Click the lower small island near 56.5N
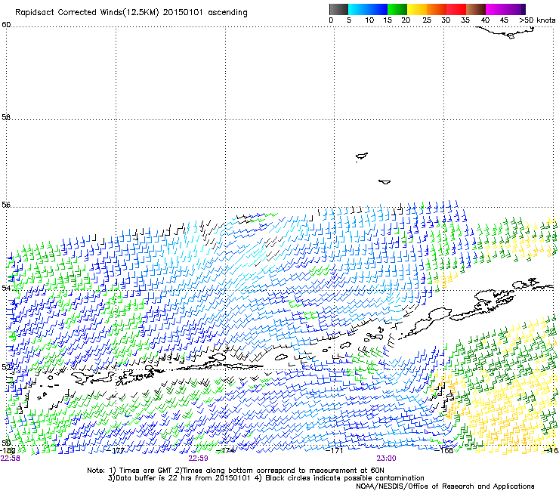 (x=385, y=182)
